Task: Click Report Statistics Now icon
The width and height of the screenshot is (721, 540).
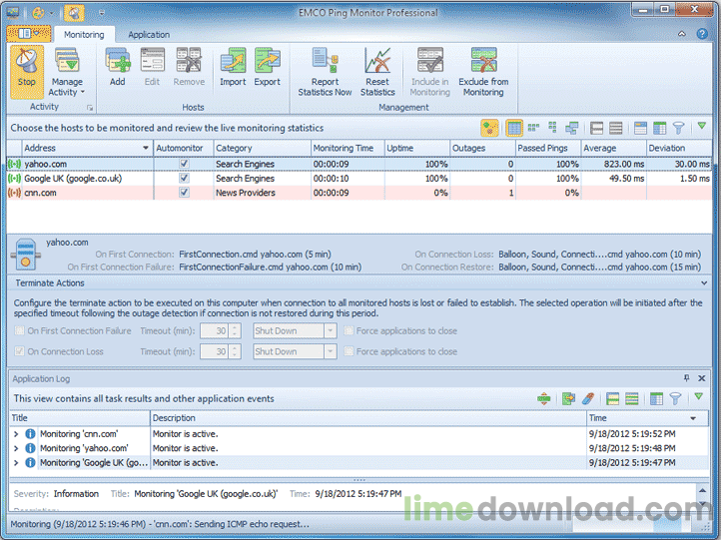Action: pos(325,65)
